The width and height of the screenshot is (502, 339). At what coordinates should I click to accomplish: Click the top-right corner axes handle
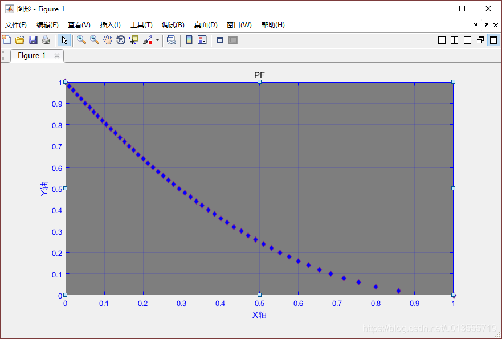[x=453, y=82]
